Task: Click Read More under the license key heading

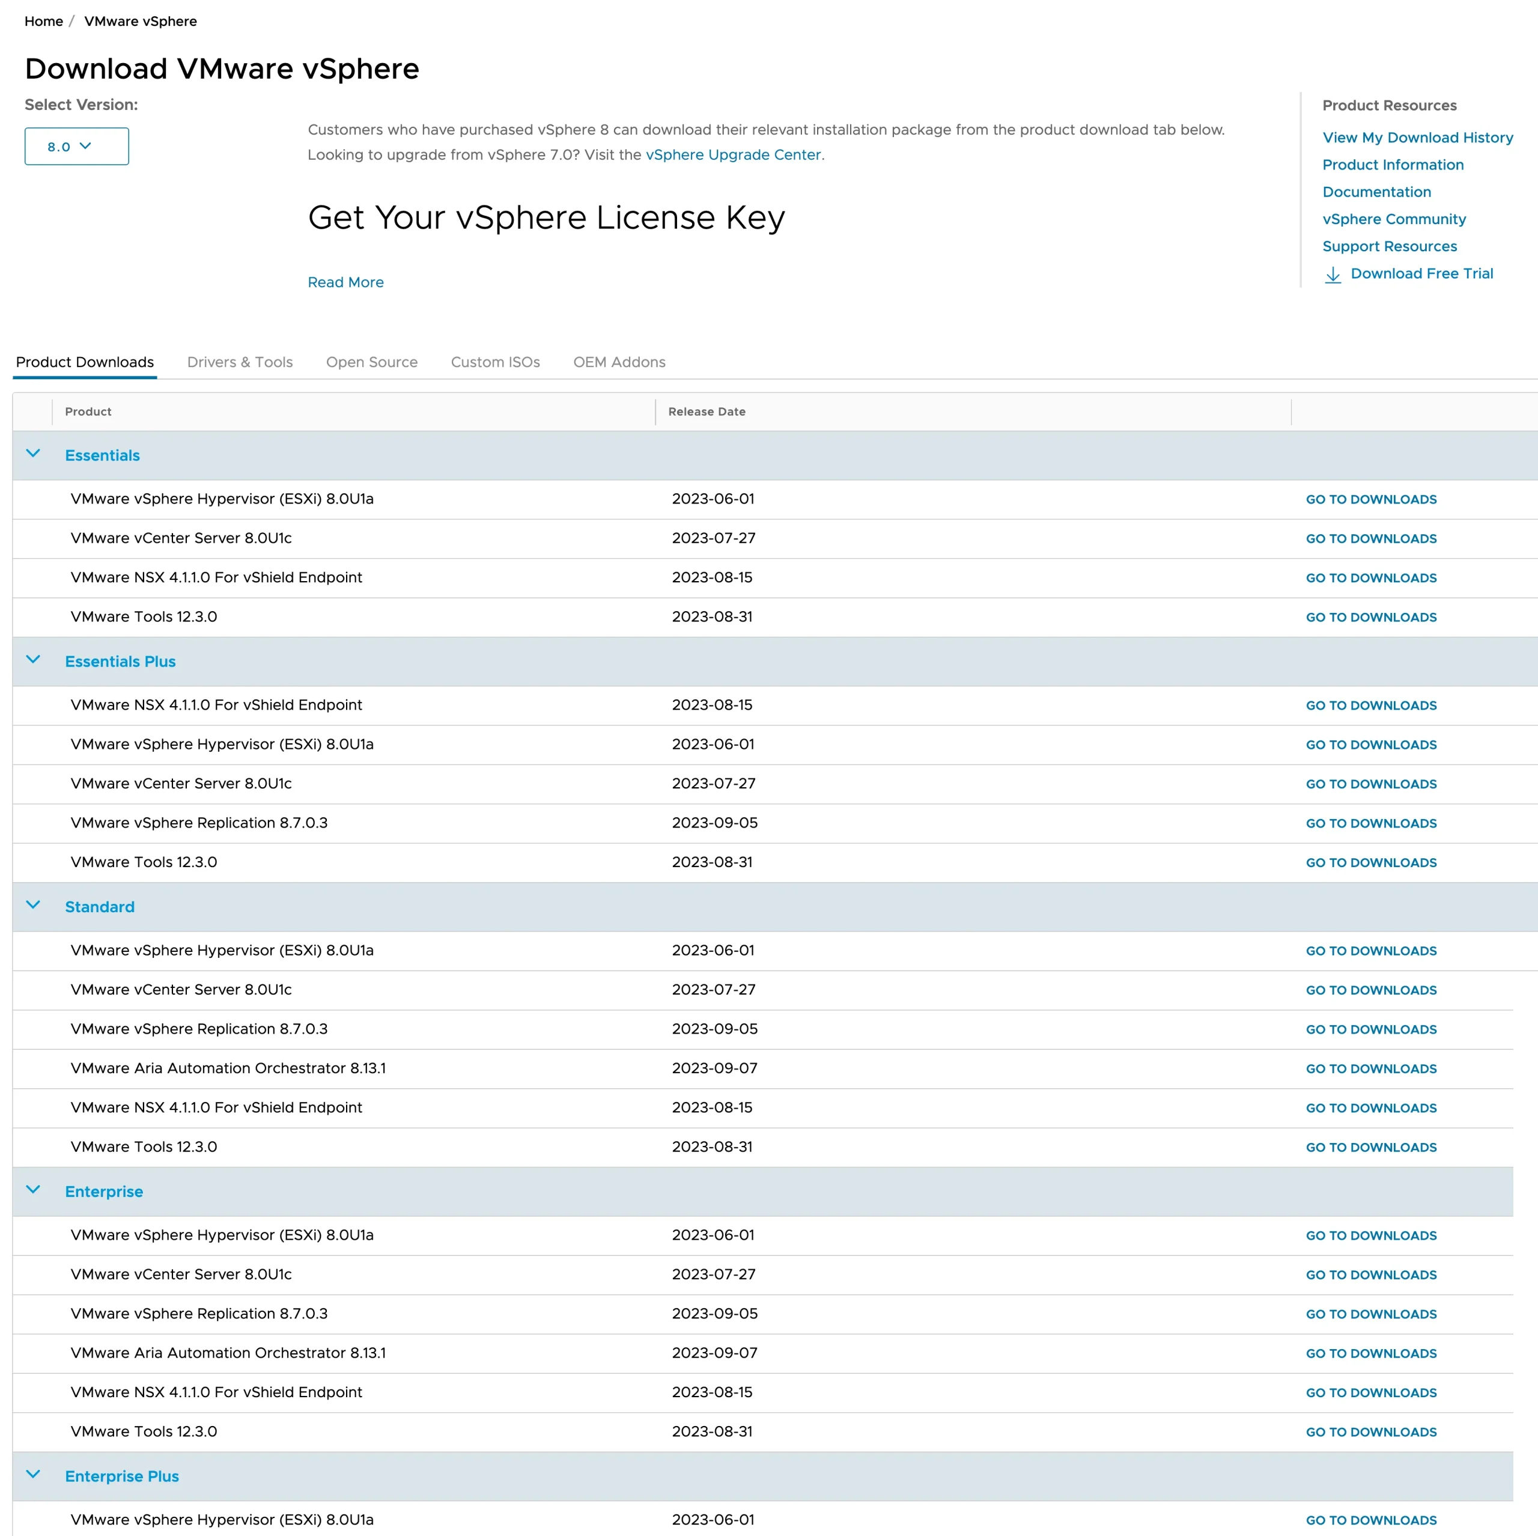Action: coord(345,282)
